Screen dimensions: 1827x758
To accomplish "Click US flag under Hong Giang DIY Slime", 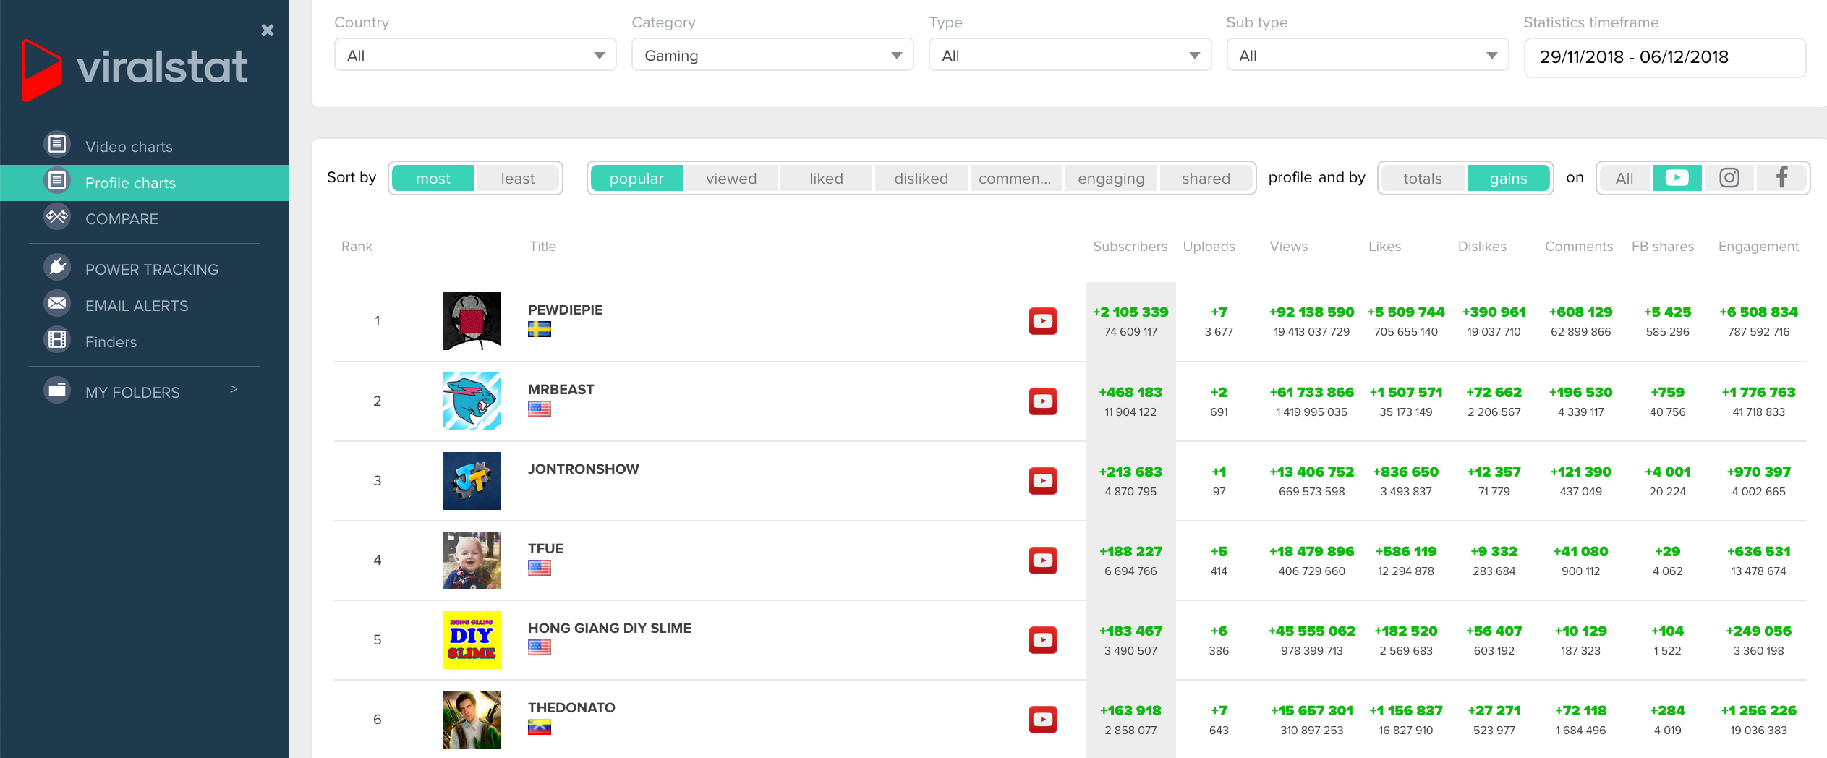I will [x=540, y=648].
